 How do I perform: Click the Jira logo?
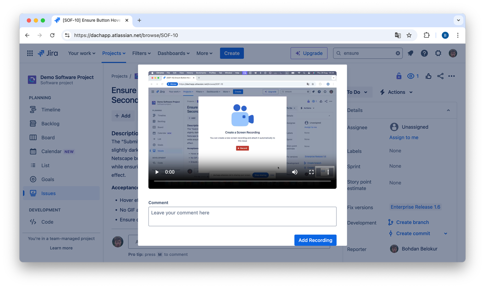(x=48, y=53)
